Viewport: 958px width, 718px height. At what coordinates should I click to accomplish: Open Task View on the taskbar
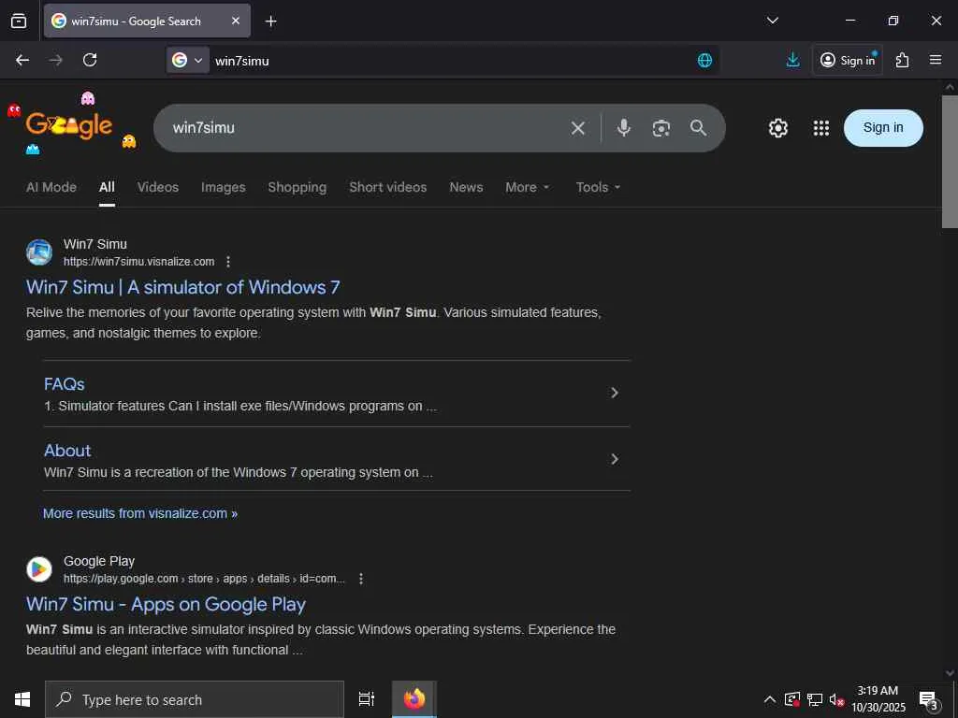coord(366,699)
